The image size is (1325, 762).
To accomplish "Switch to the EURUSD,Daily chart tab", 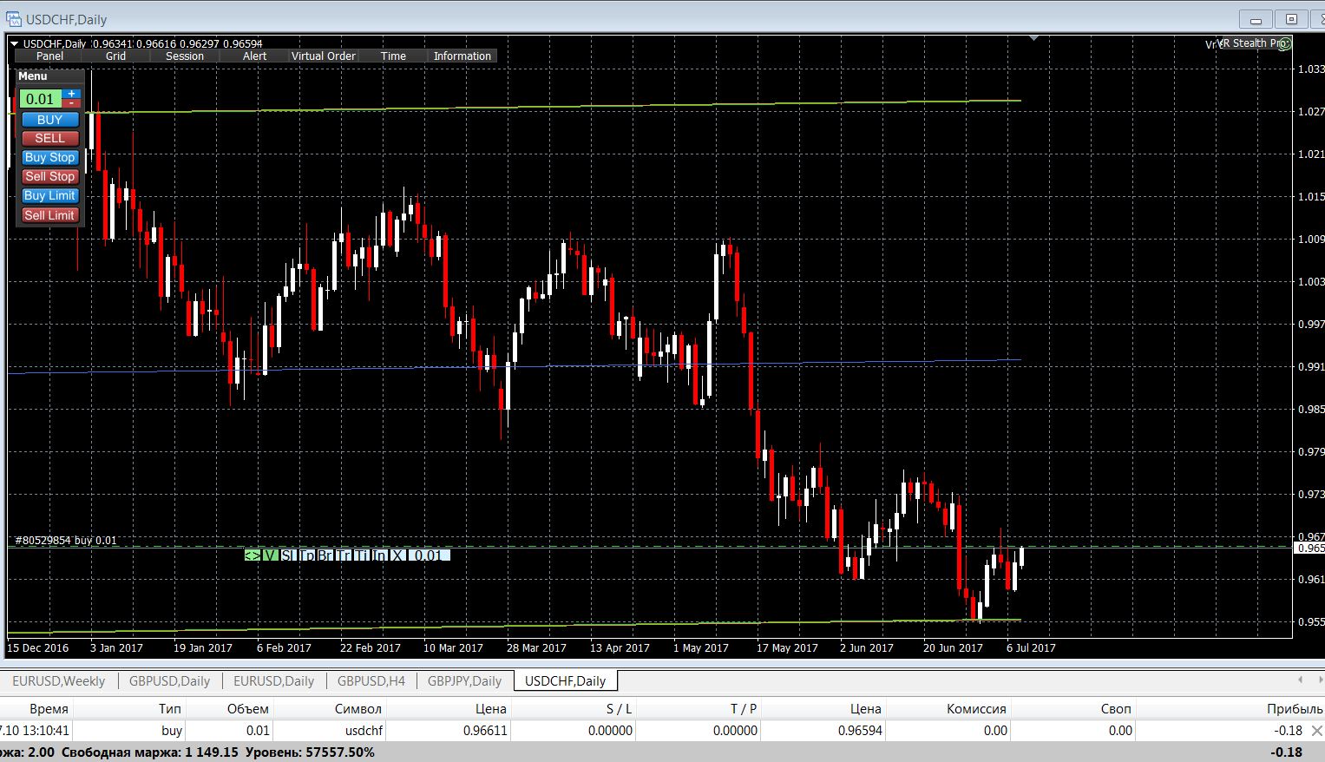I will coord(273,681).
